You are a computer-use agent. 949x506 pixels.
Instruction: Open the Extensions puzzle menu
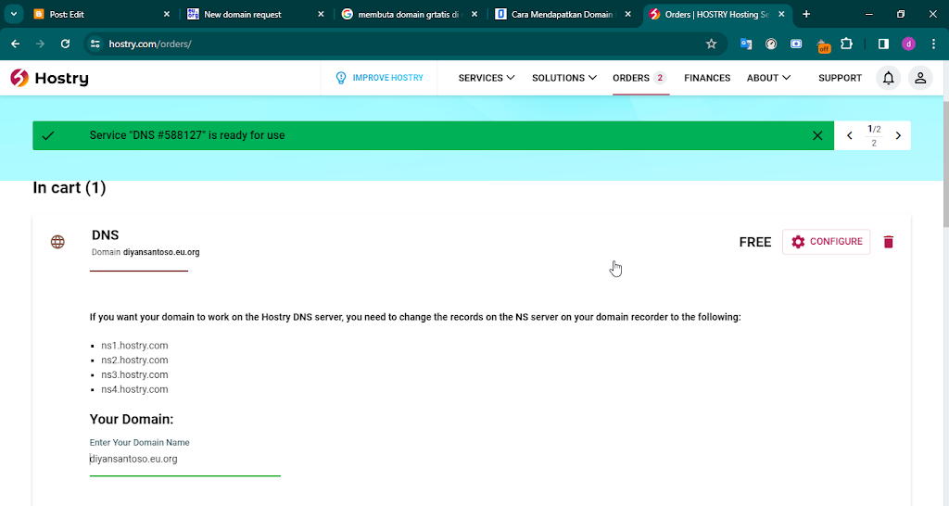pyautogui.click(x=846, y=44)
